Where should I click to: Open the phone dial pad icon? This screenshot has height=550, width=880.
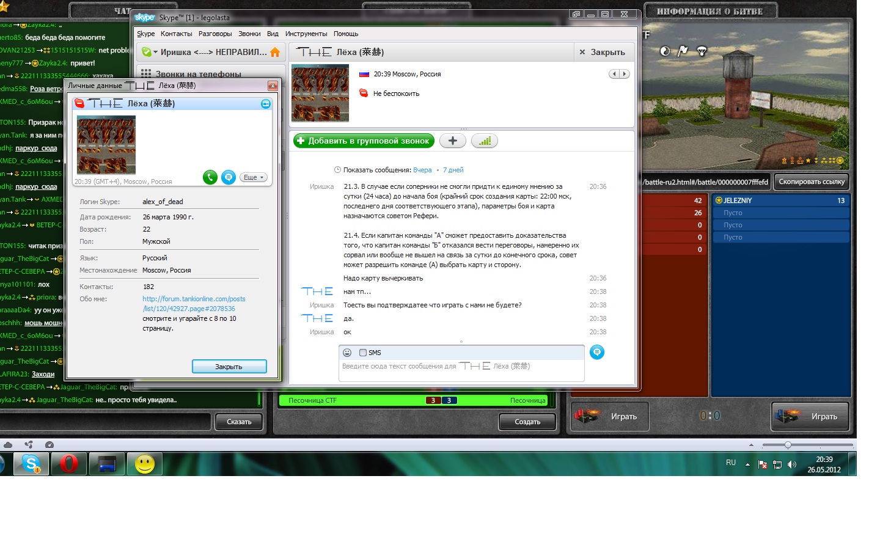146,73
